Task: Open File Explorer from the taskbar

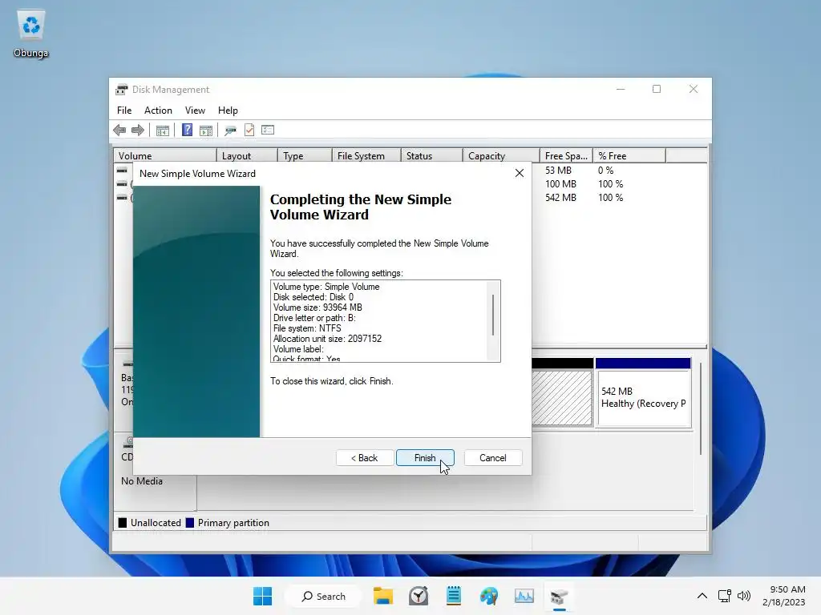Action: click(382, 596)
